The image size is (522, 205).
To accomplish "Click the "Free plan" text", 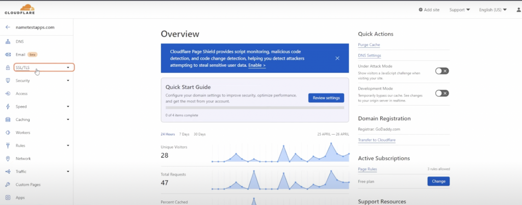I will (366, 182).
